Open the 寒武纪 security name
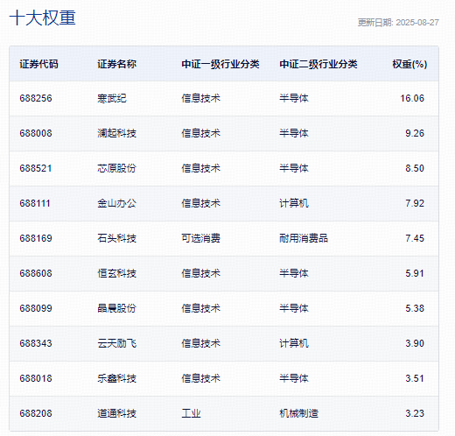This screenshot has width=455, height=436. (x=112, y=98)
